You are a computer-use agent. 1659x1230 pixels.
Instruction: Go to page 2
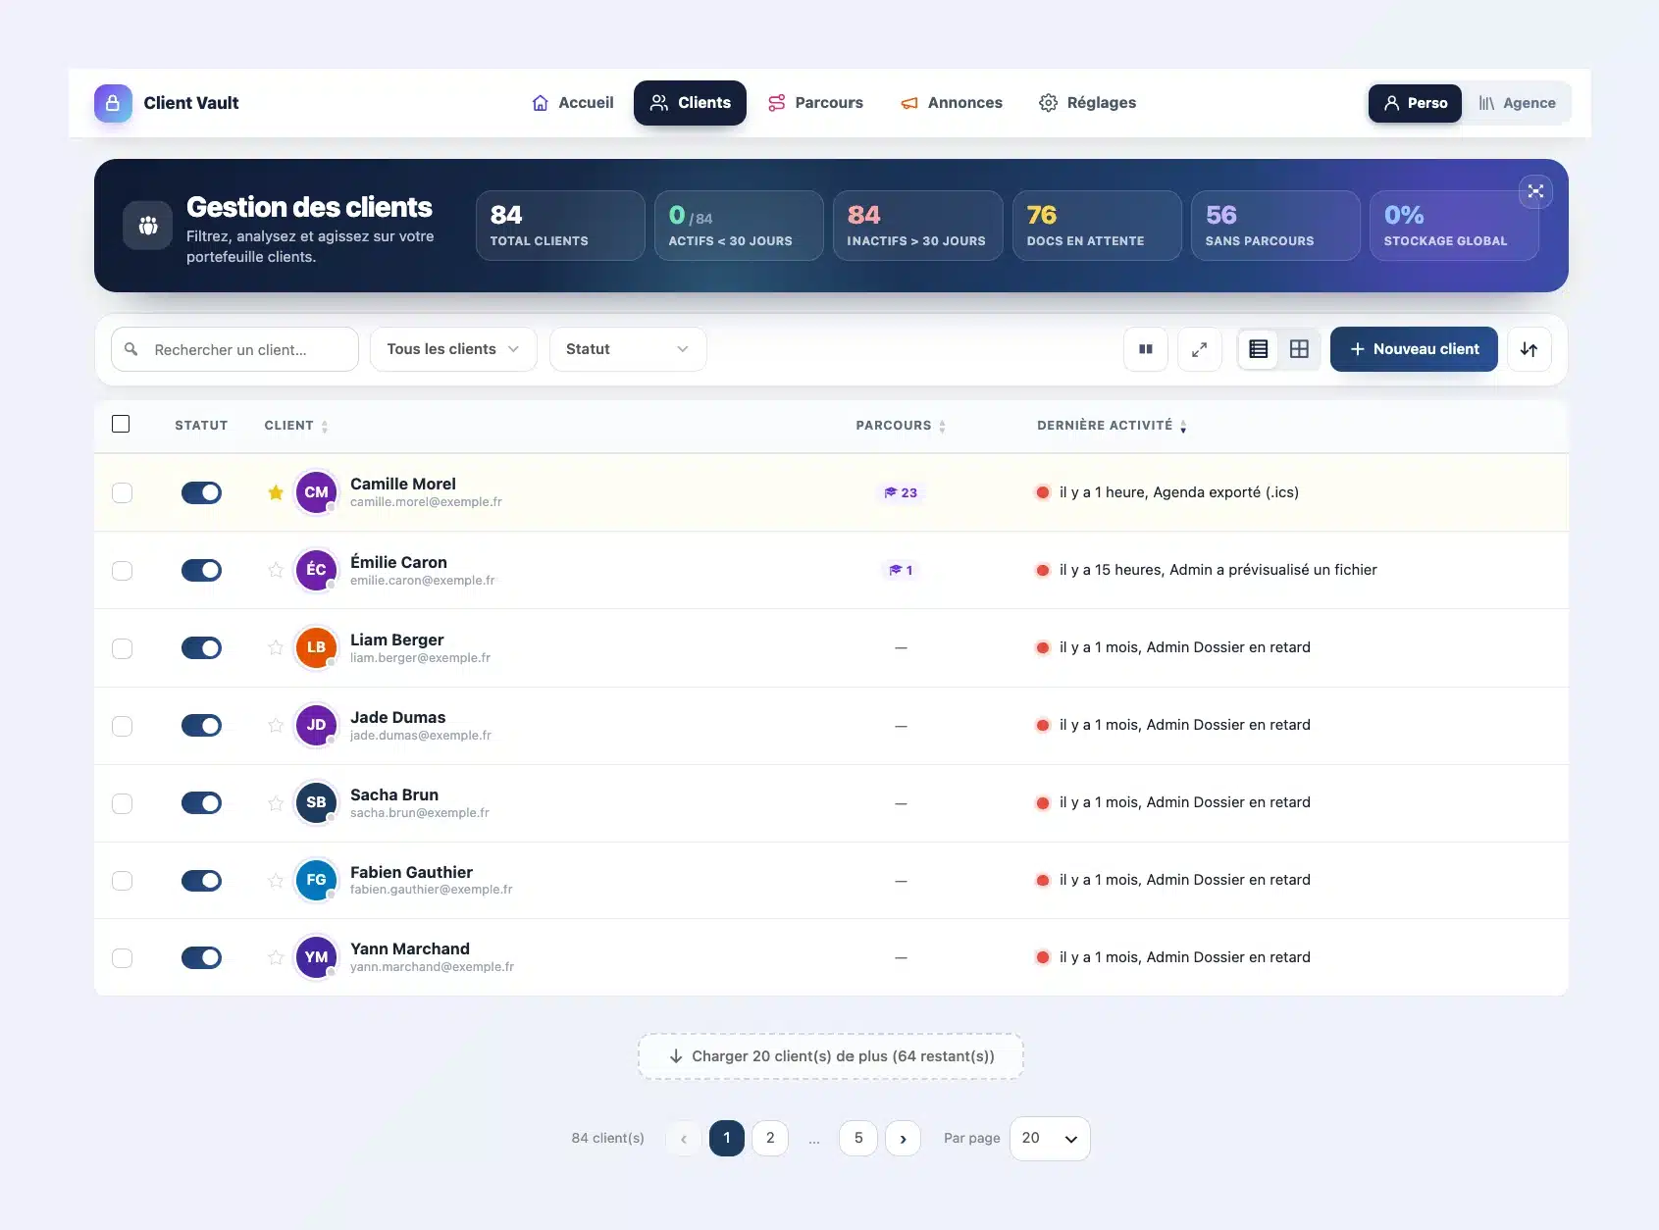(x=770, y=1139)
